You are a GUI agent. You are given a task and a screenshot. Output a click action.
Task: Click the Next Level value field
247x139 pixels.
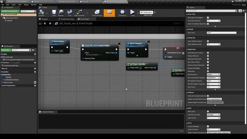click(222, 32)
